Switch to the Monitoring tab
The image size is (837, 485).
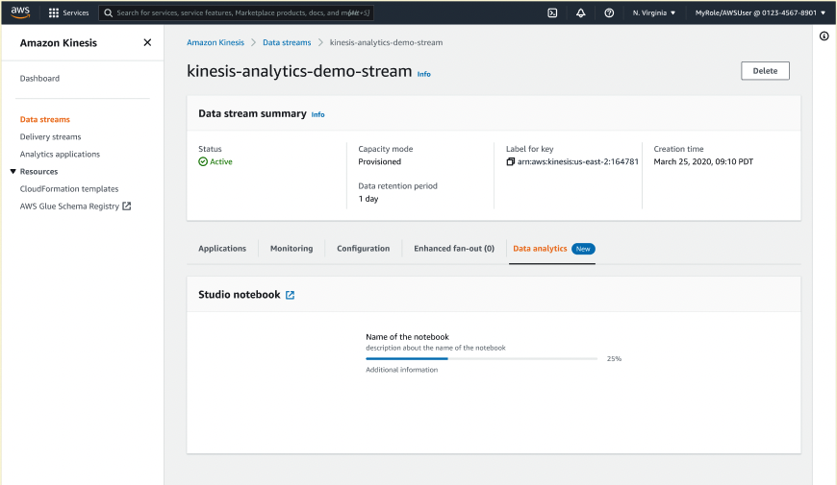(x=292, y=249)
